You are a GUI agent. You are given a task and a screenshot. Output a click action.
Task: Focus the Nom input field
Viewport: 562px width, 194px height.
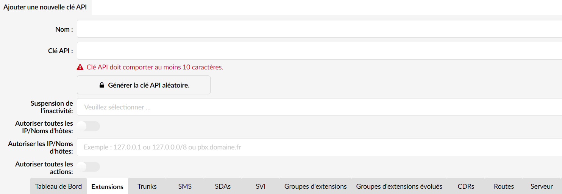click(x=319, y=29)
